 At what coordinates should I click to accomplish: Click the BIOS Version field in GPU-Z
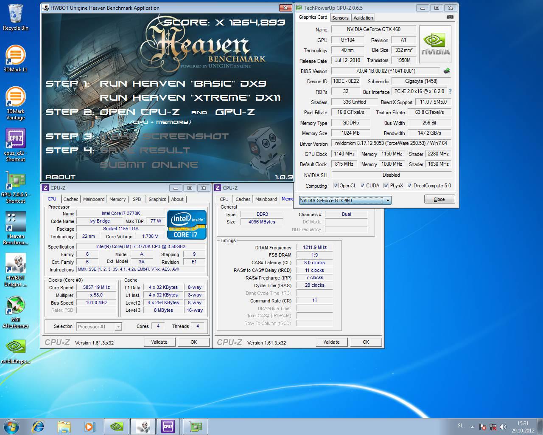386,71
